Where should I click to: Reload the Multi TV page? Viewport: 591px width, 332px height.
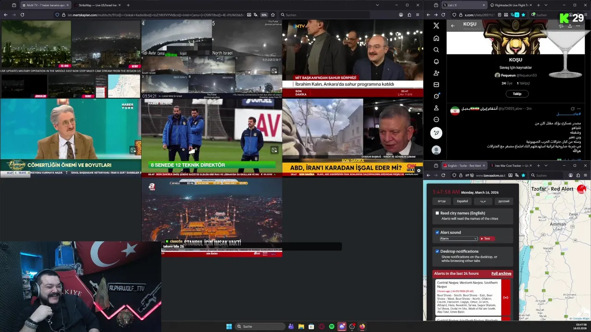22,15
